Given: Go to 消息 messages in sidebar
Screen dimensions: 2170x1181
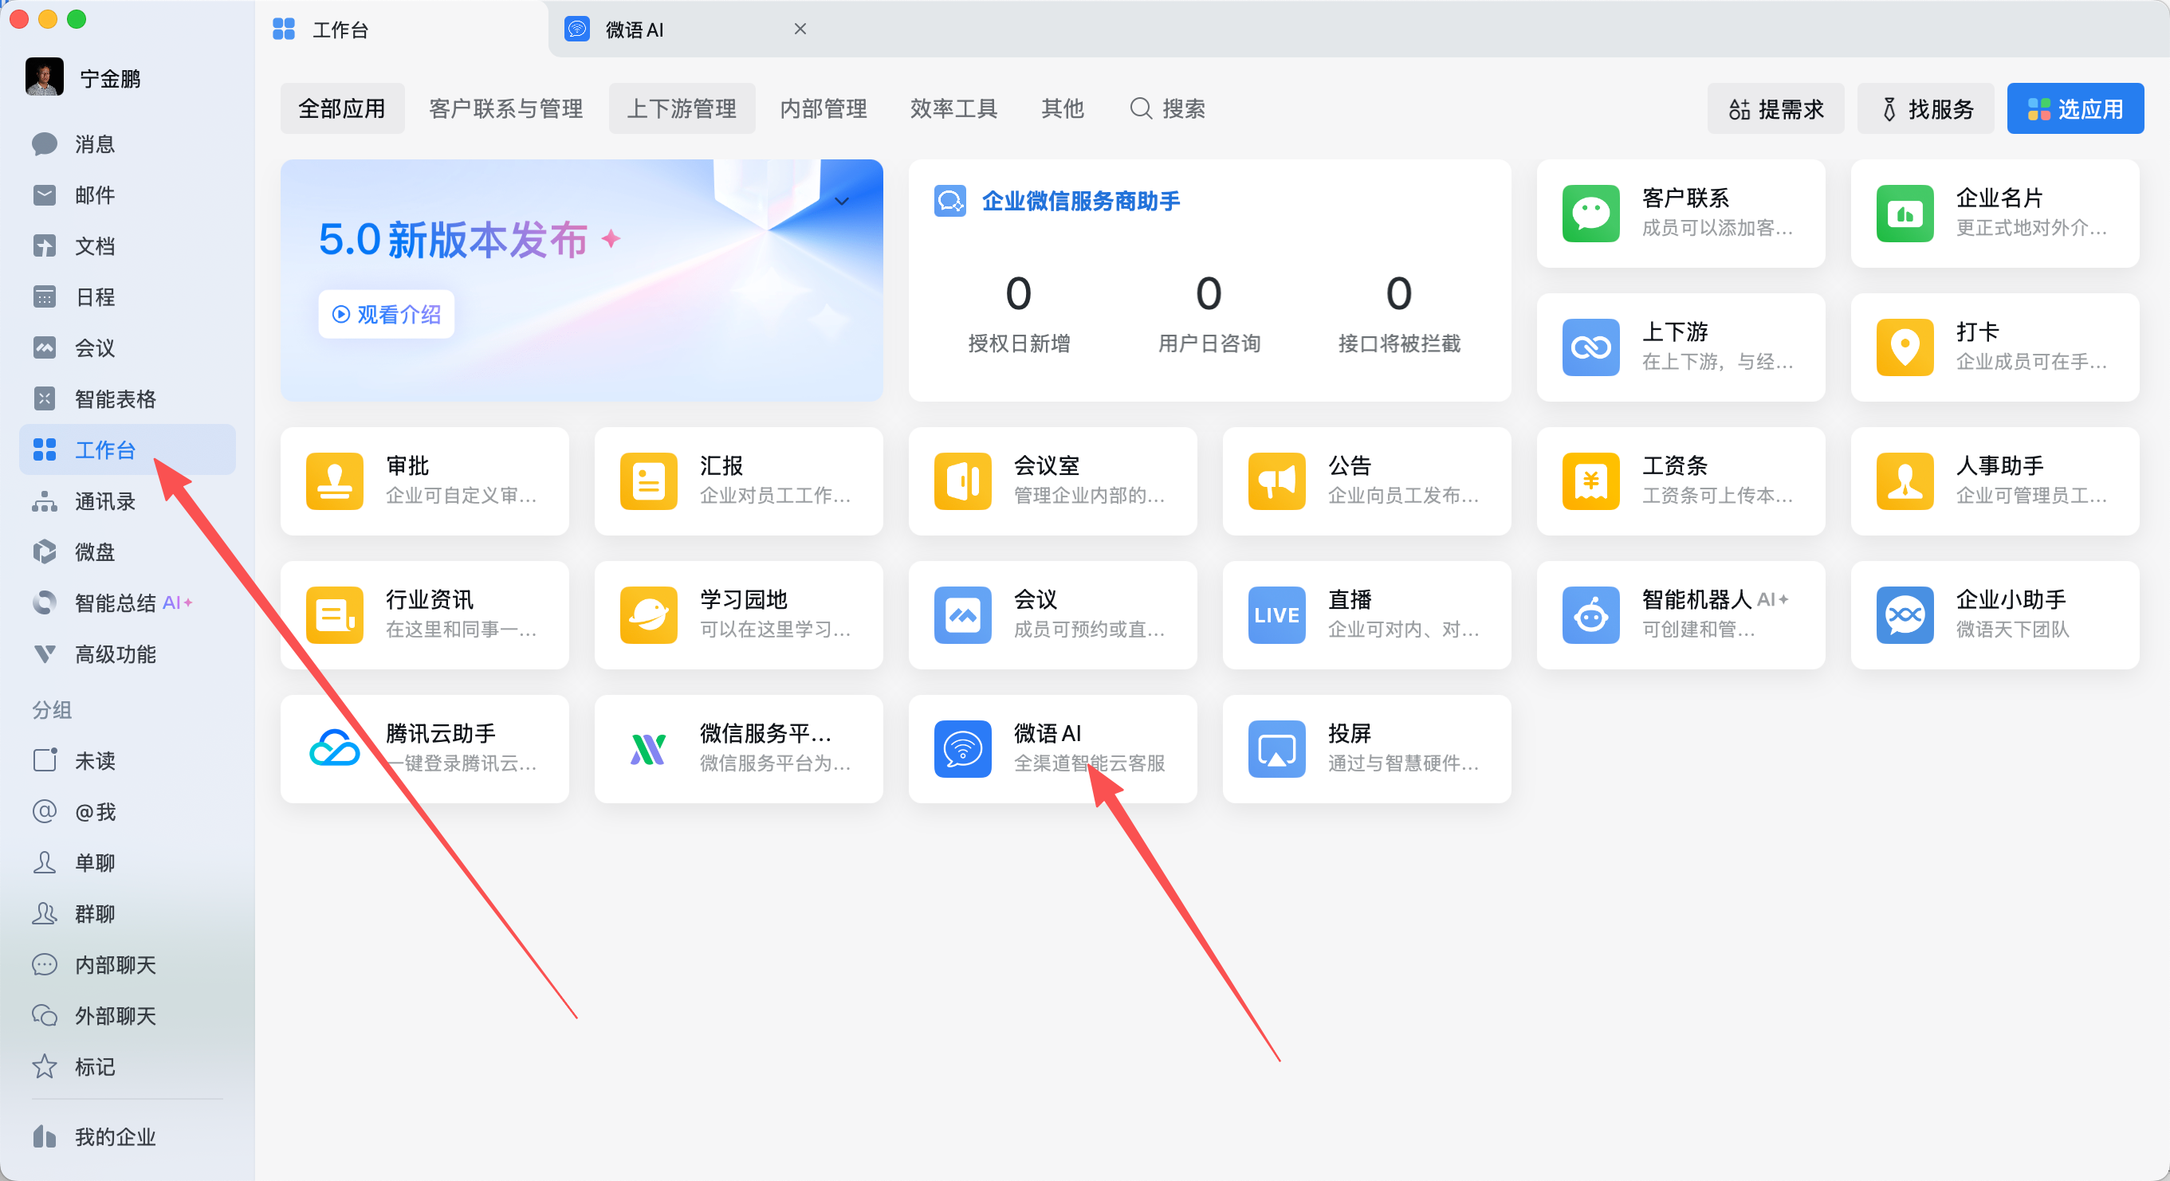Looking at the screenshot, I should tap(128, 144).
